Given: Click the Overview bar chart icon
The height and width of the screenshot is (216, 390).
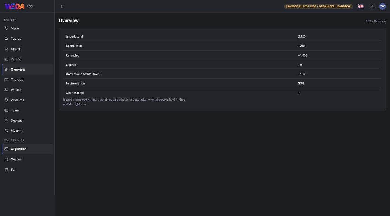Looking at the screenshot, I should coord(6,69).
